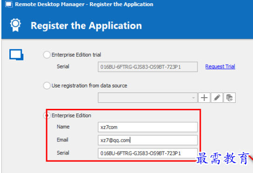Click the blue monitor icon beside the options
The image size is (253, 173).
point(16,55)
